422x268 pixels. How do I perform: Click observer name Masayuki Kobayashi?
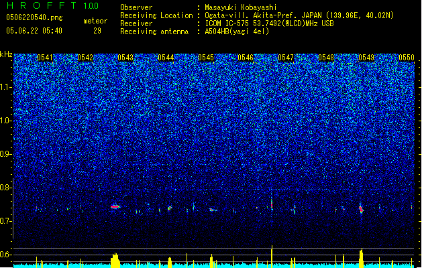tap(241, 7)
